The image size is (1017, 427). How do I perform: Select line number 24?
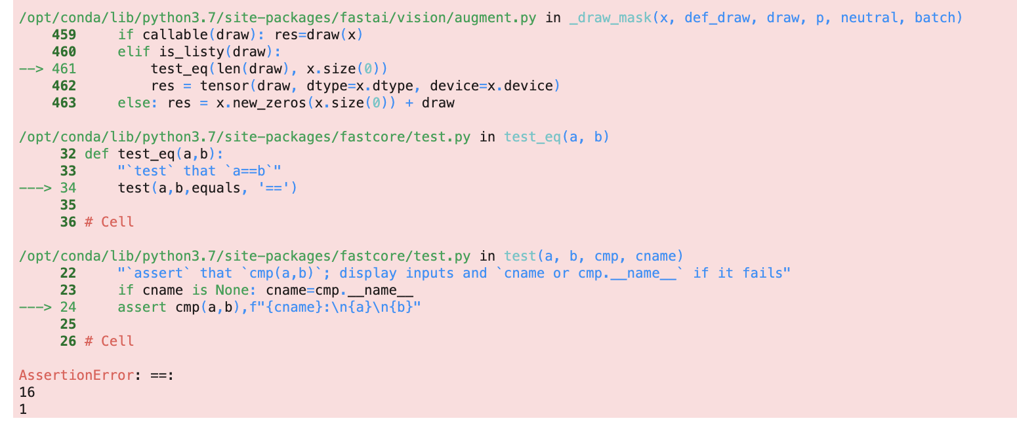[x=69, y=306]
